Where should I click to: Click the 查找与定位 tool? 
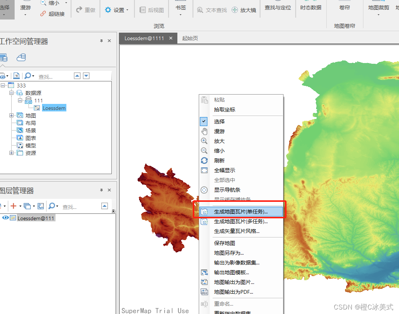pyautogui.click(x=277, y=8)
